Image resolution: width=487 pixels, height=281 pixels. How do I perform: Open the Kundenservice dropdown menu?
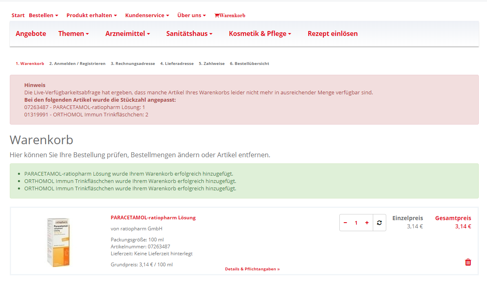tap(147, 16)
